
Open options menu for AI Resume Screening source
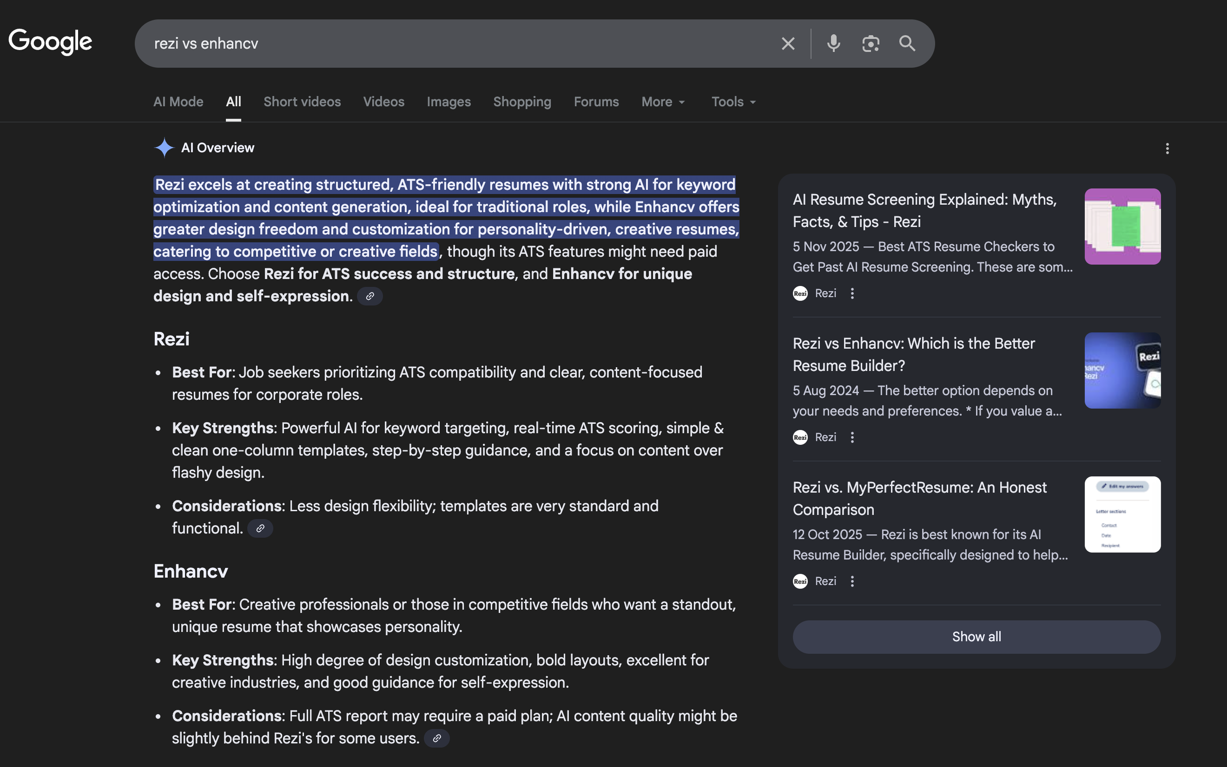[853, 293]
